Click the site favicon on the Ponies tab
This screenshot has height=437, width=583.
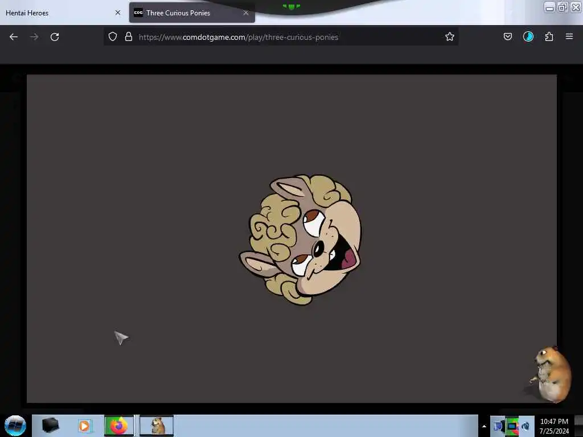point(138,13)
